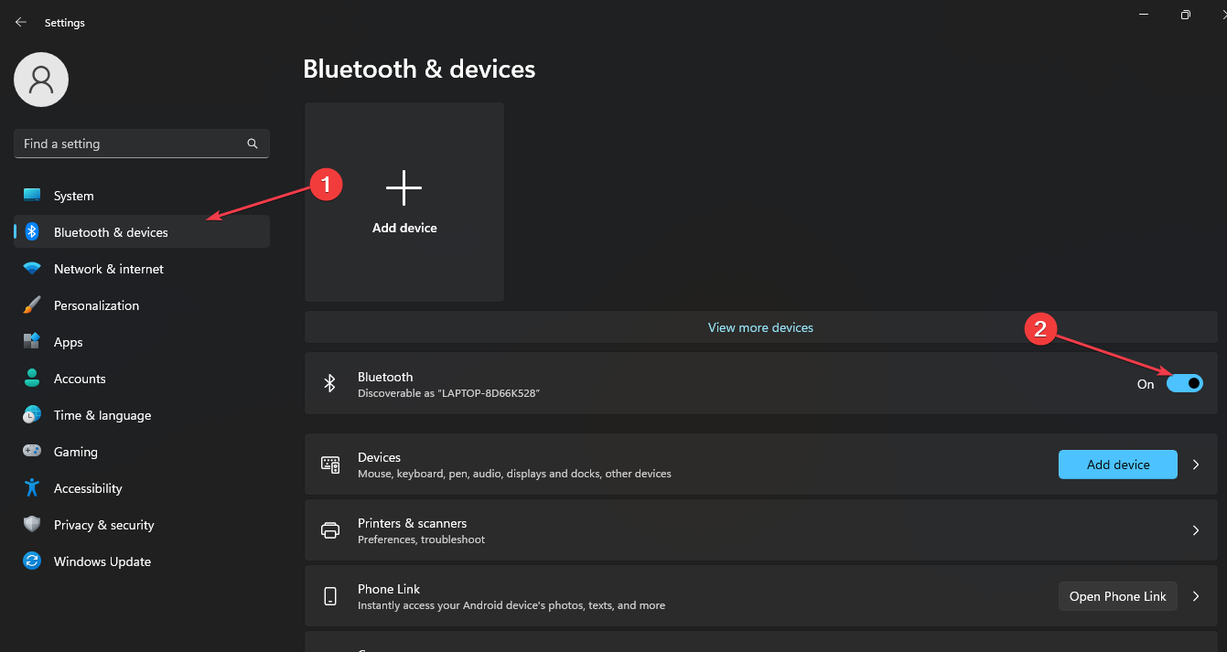The width and height of the screenshot is (1227, 652).
Task: Expand the Phone Link row chevron
Action: [1196, 596]
